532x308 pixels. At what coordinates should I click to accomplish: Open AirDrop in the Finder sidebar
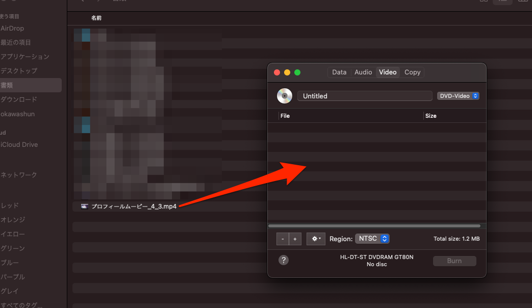[x=12, y=29]
